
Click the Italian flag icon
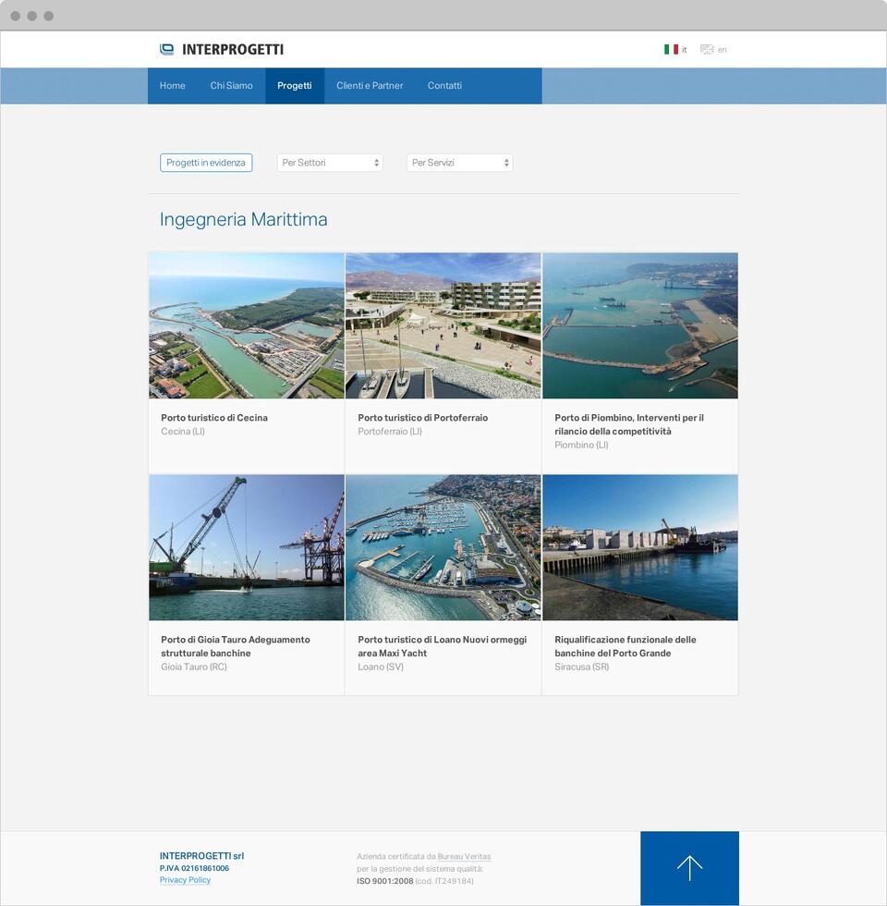tap(671, 50)
